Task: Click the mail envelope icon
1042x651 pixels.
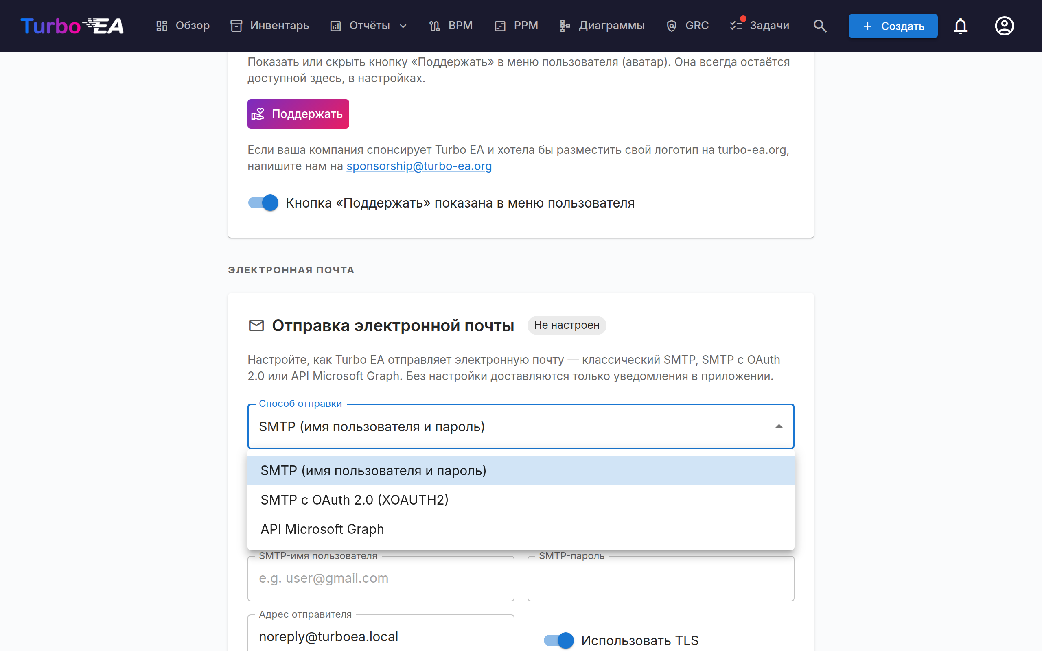Action: tap(256, 325)
